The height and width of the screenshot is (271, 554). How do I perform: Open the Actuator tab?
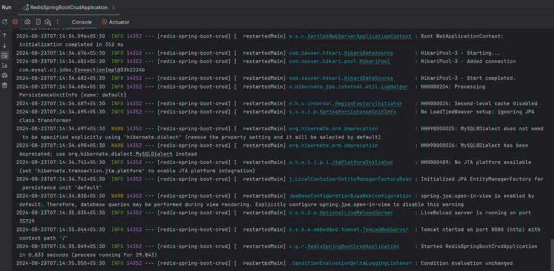[x=116, y=22]
